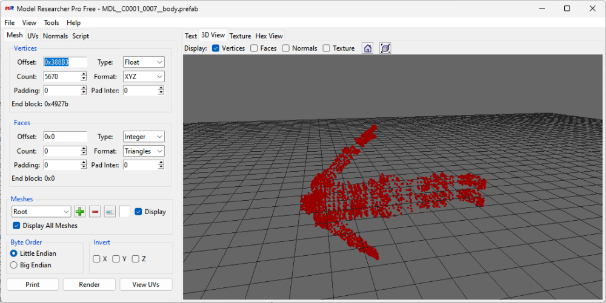This screenshot has width=606, height=303.
Task: Click Vertices Count field 5670
Action: pos(62,76)
